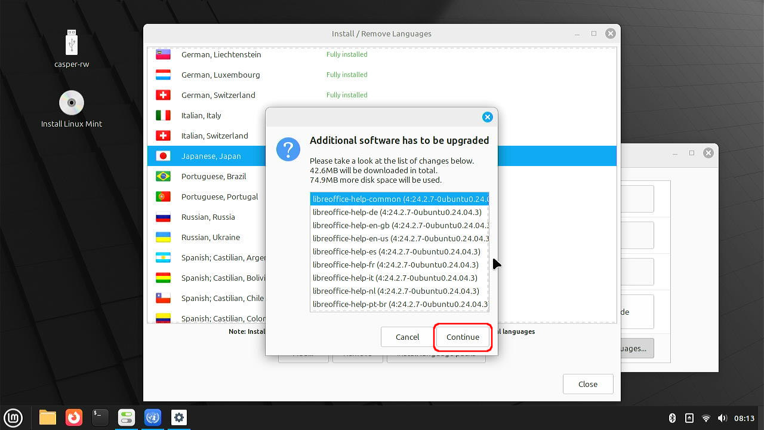Viewport: 764px width, 430px height.
Task: Cancel the additional software upgrade
Action: 407,337
